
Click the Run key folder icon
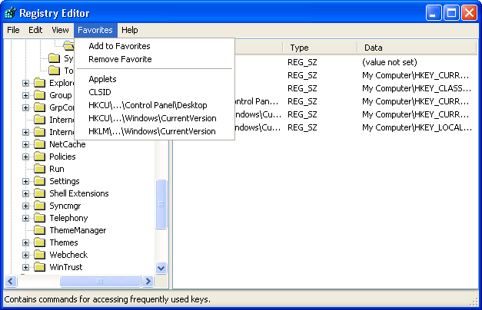(39, 169)
